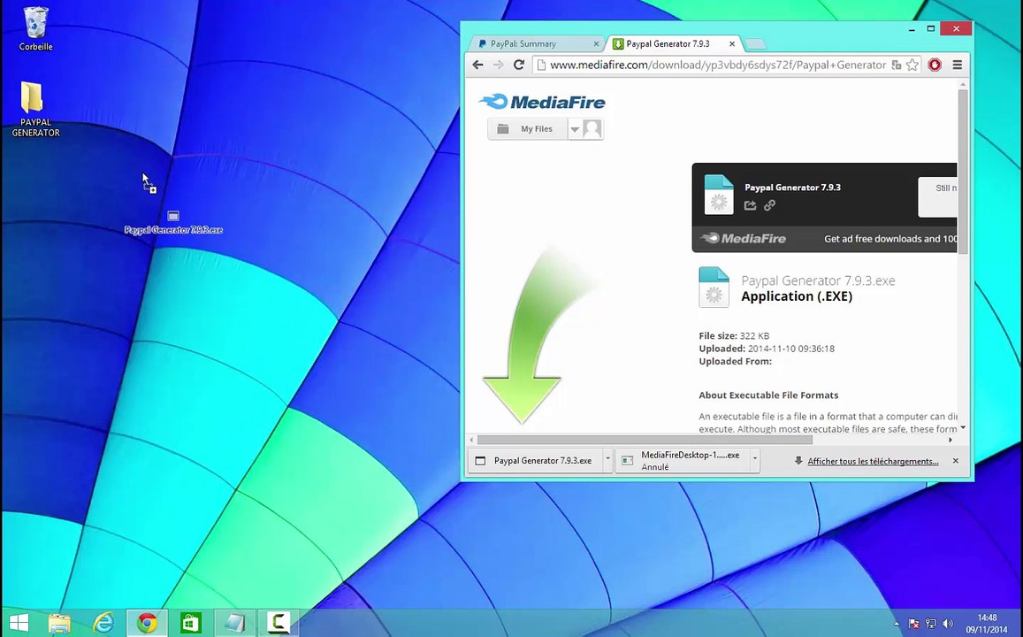Screen dimensions: 1023x637
Task: Click the horizontal page scrollbar
Action: pyautogui.click(x=645, y=440)
